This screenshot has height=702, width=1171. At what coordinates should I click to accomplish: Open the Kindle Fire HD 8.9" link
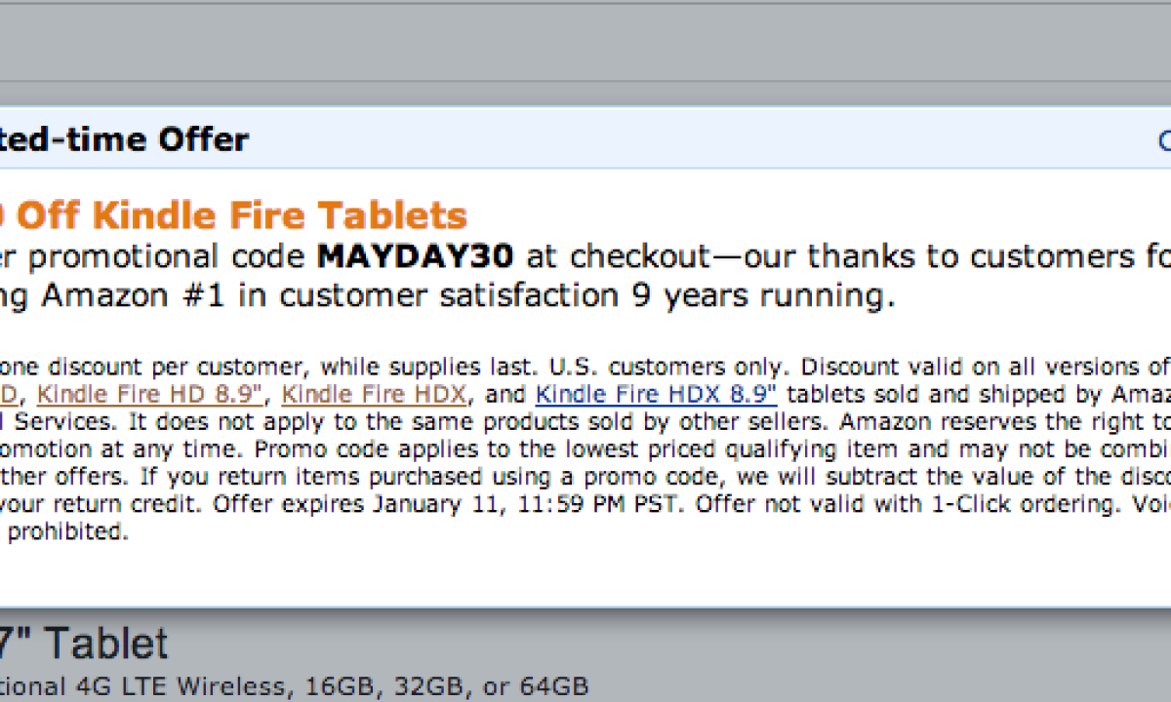click(x=150, y=395)
